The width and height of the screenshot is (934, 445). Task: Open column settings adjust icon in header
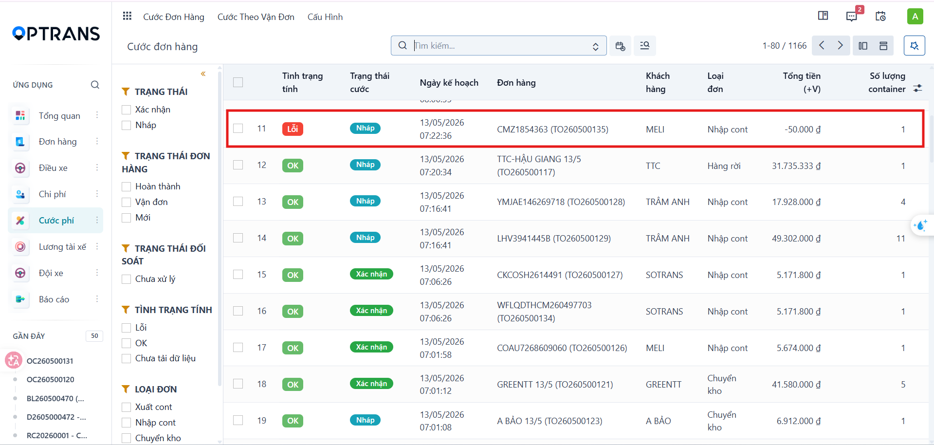point(917,88)
